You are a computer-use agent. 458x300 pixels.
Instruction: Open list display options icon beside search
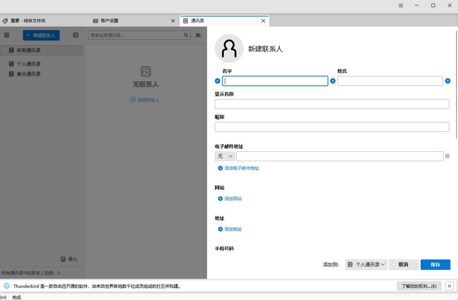(198, 35)
